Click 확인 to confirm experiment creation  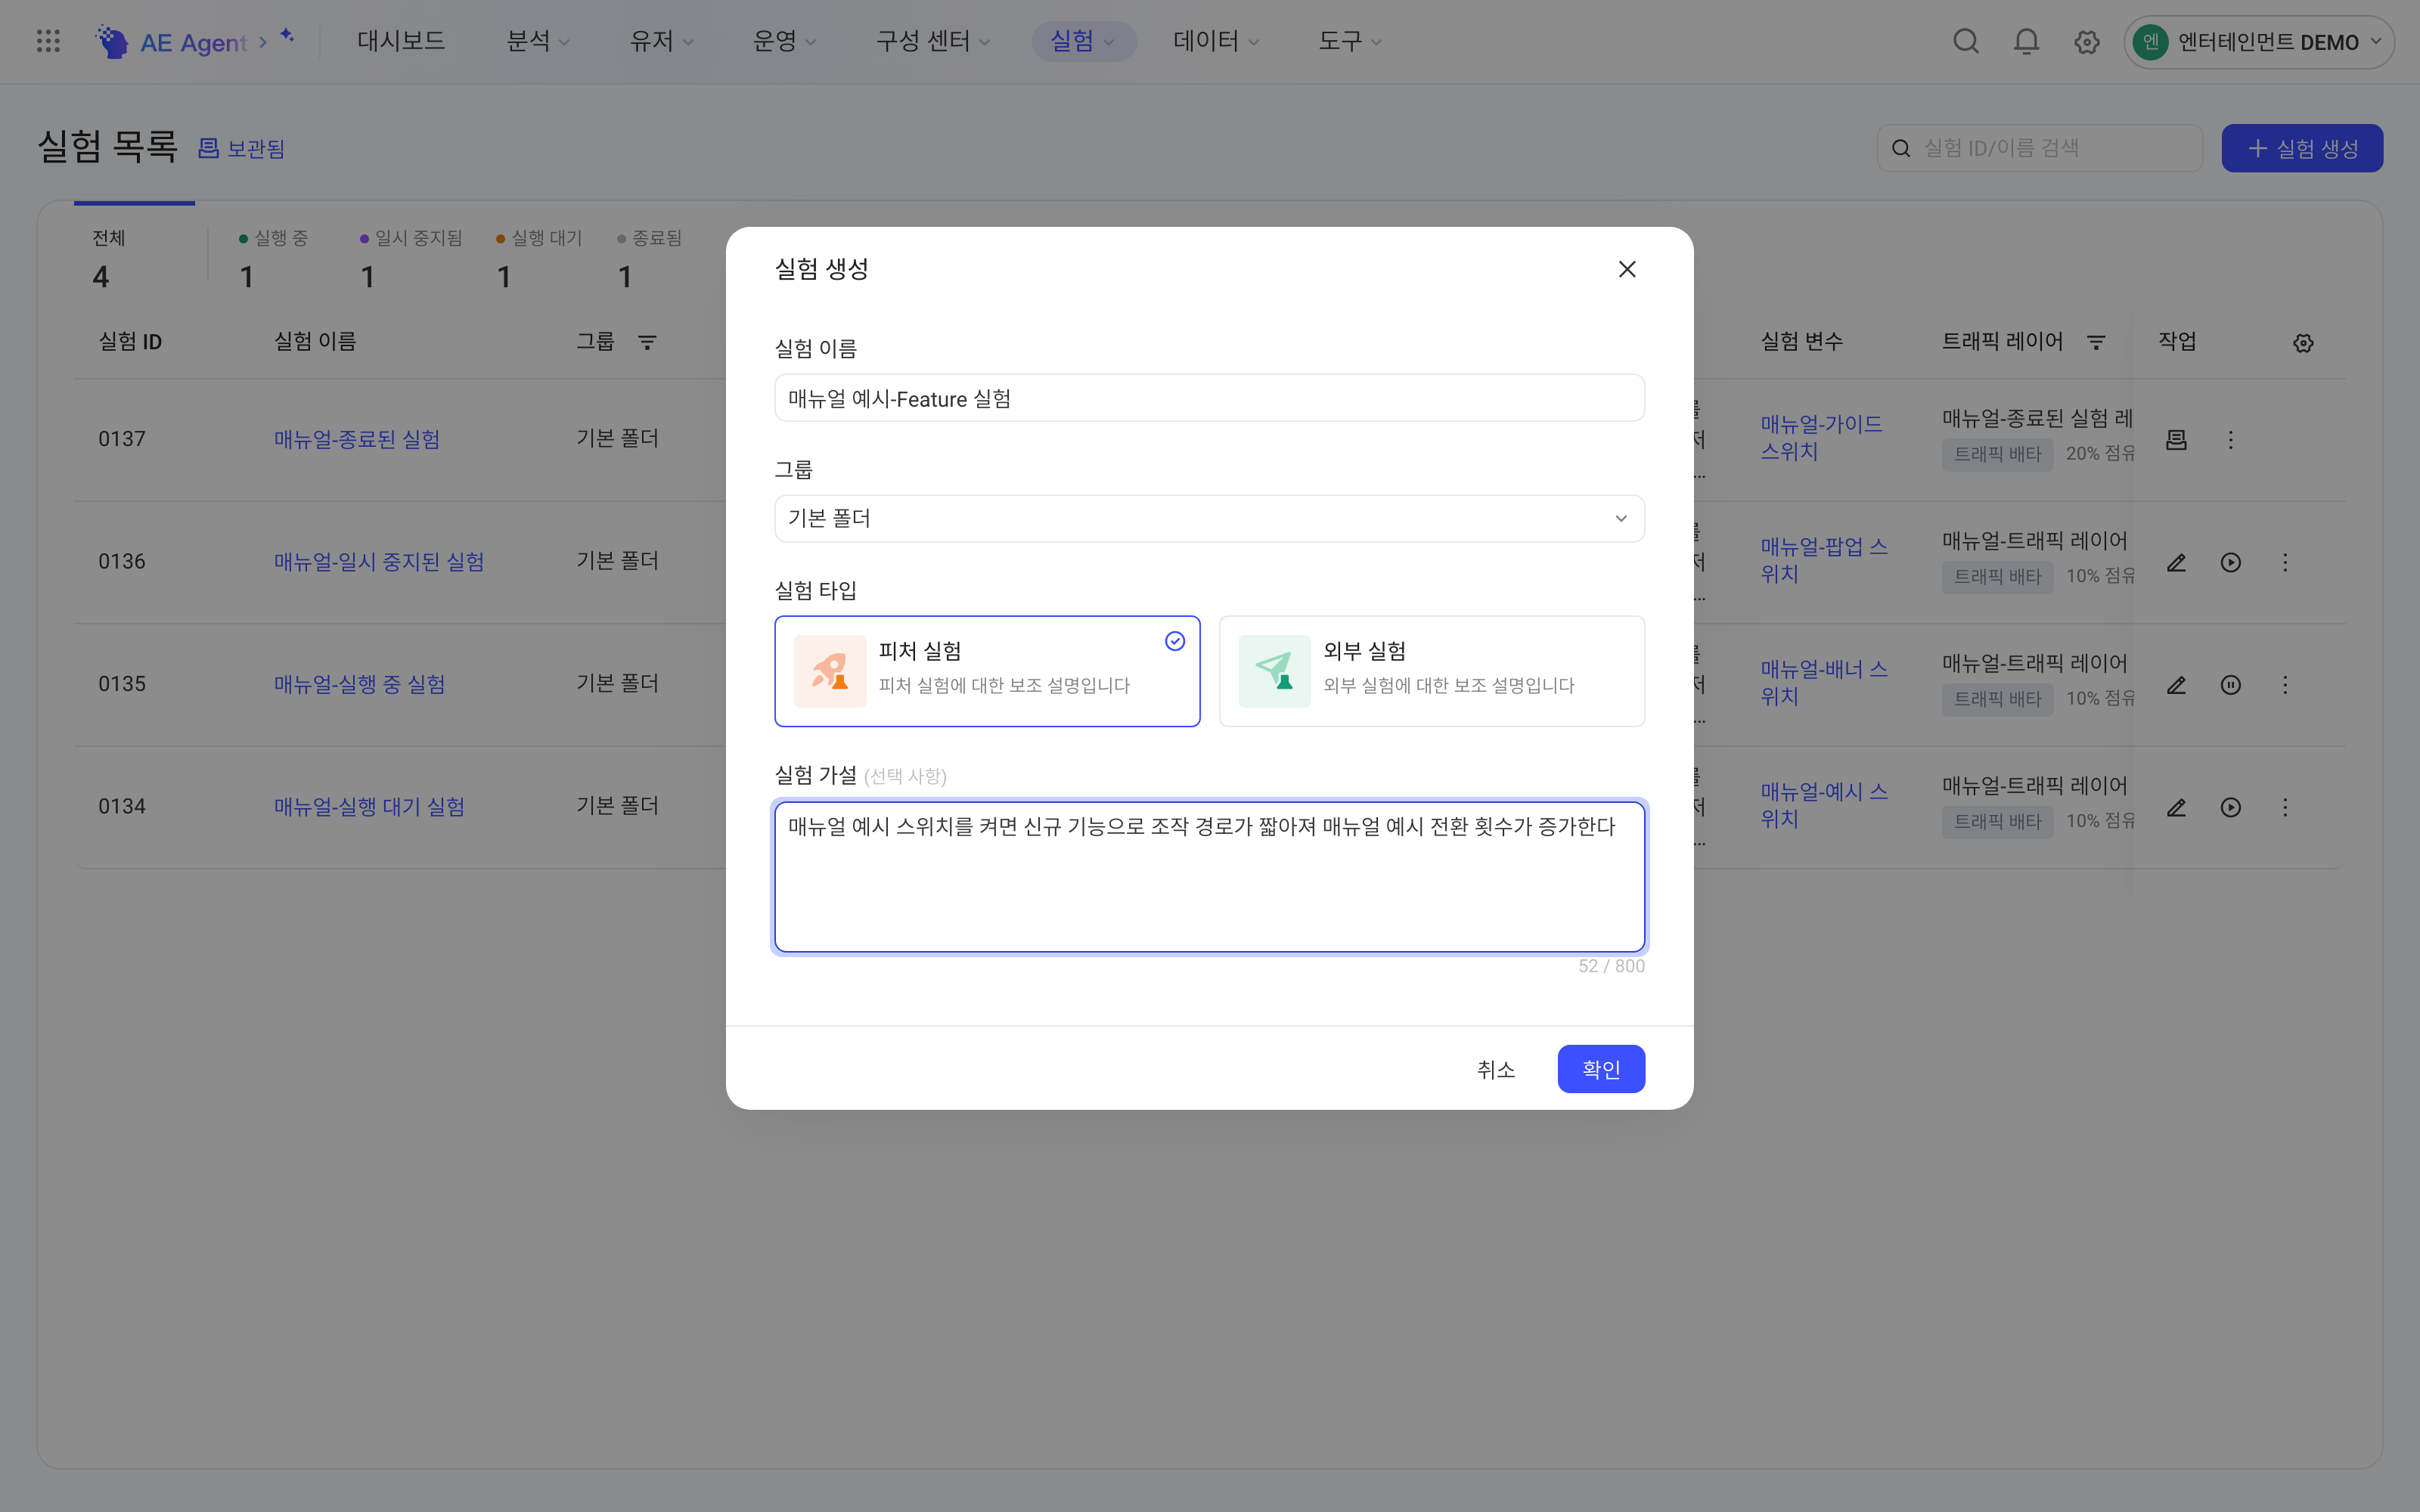[x=1601, y=1069]
